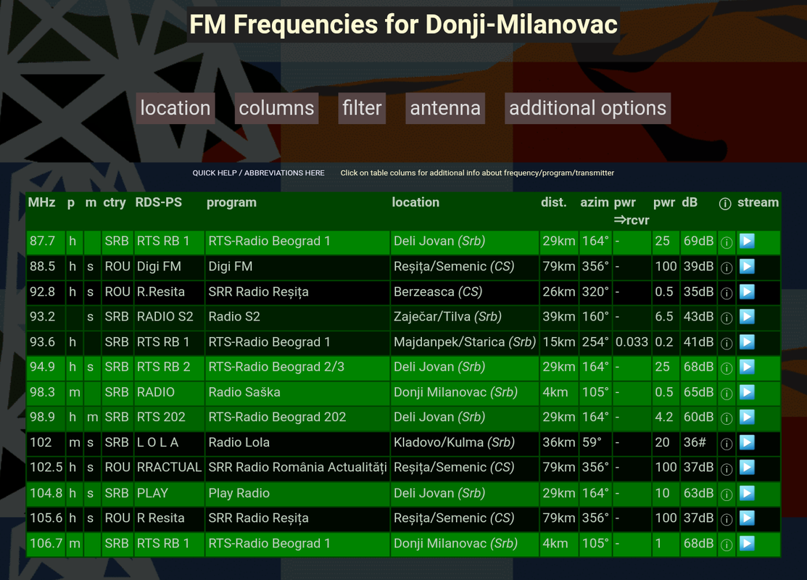The image size is (807, 580).
Task: Open the location options panel
Action: (175, 108)
